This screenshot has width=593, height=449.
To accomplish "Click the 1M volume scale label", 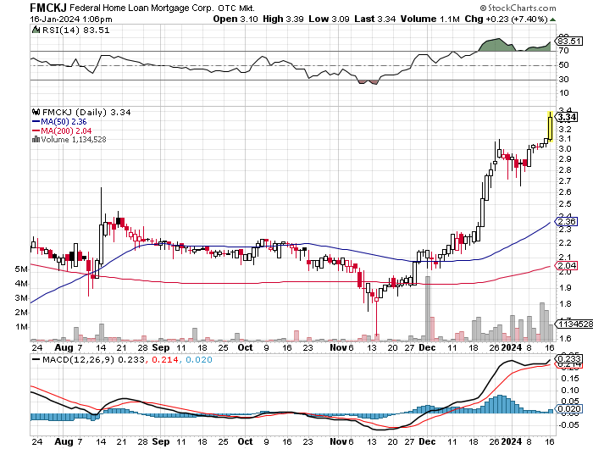I will [21, 327].
